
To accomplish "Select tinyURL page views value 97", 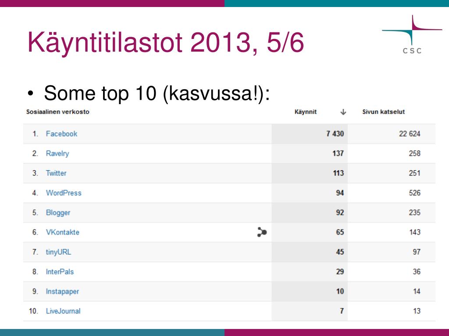I will (417, 252).
